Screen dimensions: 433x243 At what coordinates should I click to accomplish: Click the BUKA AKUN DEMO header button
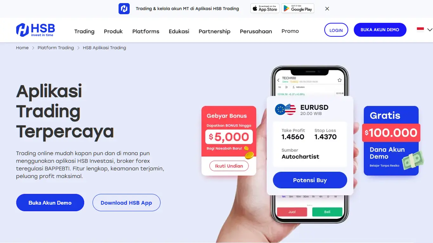click(x=380, y=30)
